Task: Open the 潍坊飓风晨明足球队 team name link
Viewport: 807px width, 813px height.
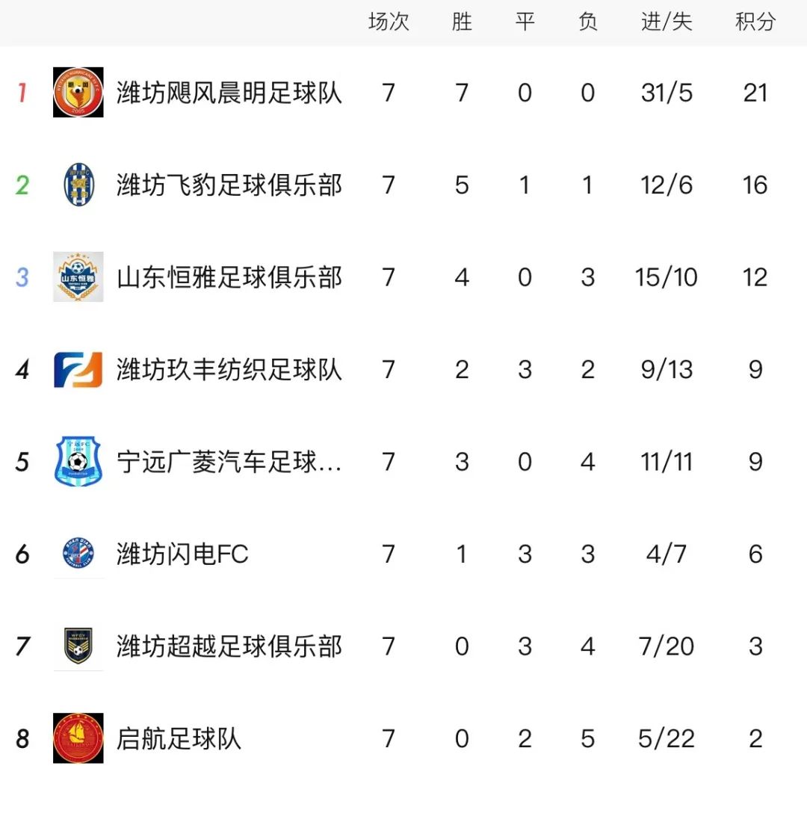Action: [x=229, y=93]
